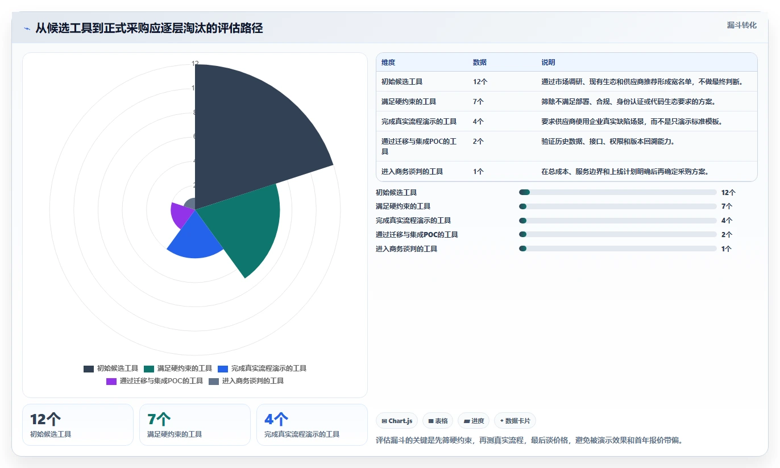Click the 说明 column header
Viewport: 780px width, 468px height.
(548, 63)
